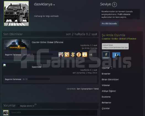Click the badge showcase description box
This screenshot has height=116, width=145.
pos(120,14)
